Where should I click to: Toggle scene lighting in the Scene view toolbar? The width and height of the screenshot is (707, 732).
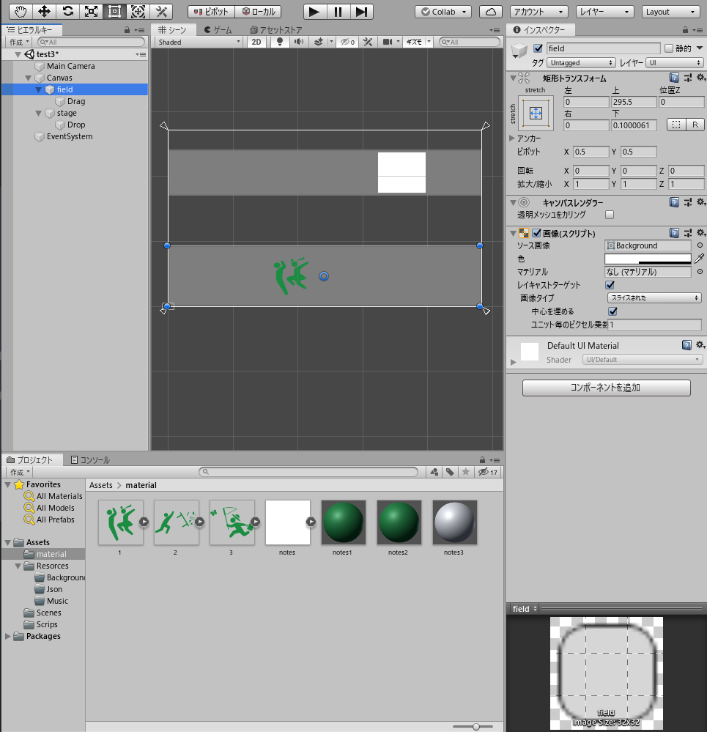click(x=279, y=42)
